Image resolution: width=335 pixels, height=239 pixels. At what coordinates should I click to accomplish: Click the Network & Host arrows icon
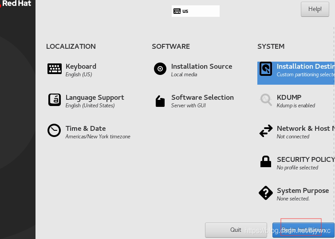[x=266, y=131]
